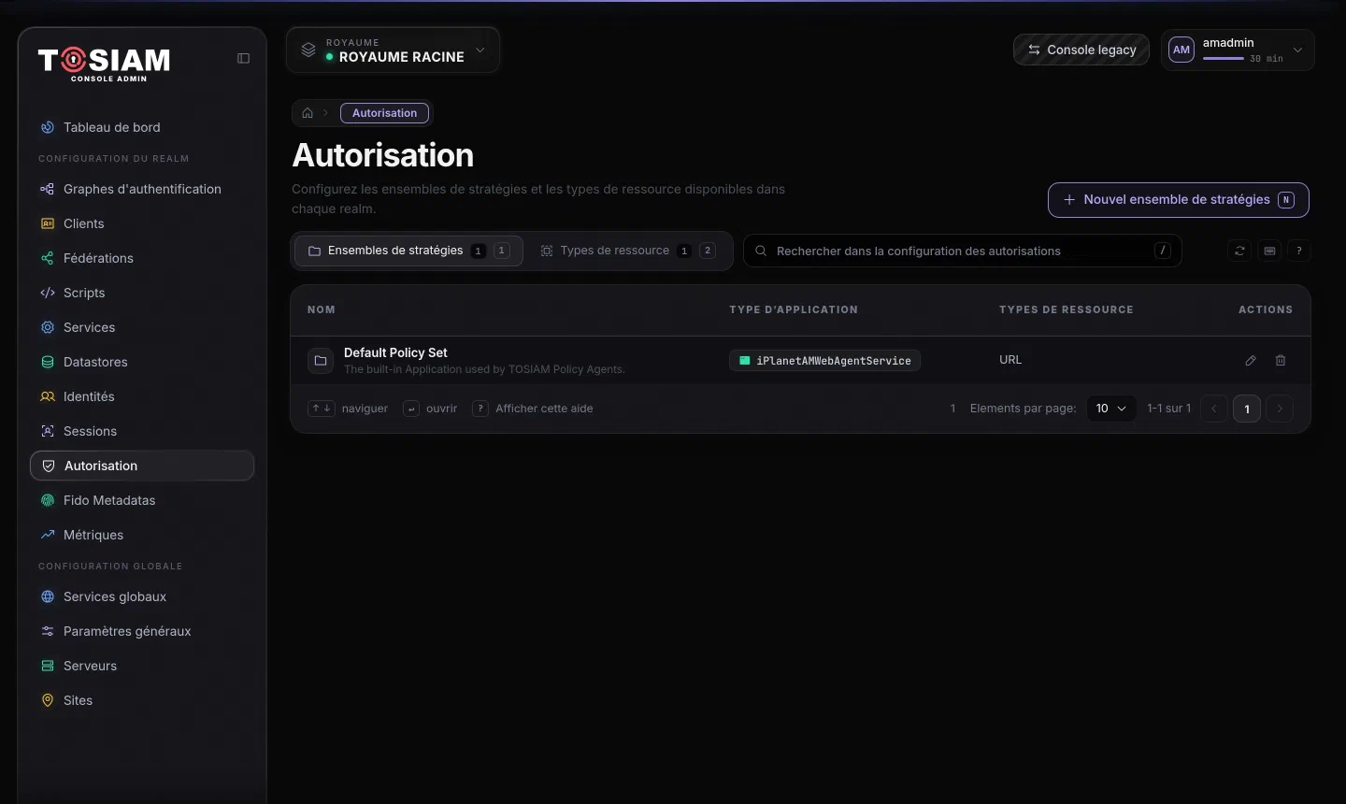Click the home breadcrumb icon
The height and width of the screenshot is (804, 1346).
[x=308, y=113]
